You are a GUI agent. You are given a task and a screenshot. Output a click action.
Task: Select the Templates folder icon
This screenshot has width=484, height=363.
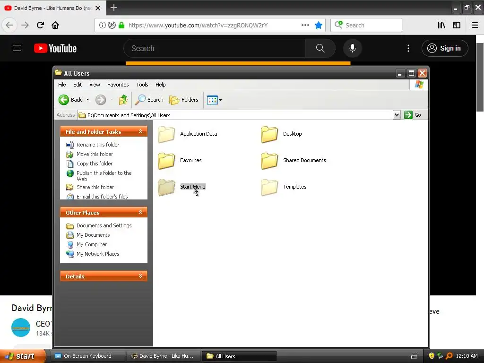[x=269, y=187]
